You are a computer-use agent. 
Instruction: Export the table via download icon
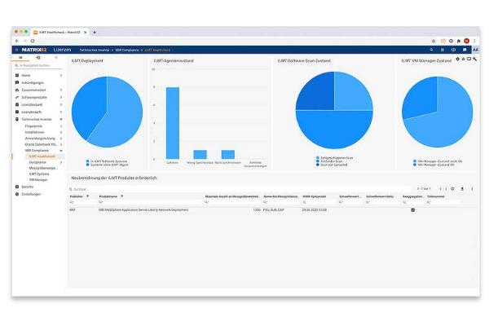[x=462, y=189]
